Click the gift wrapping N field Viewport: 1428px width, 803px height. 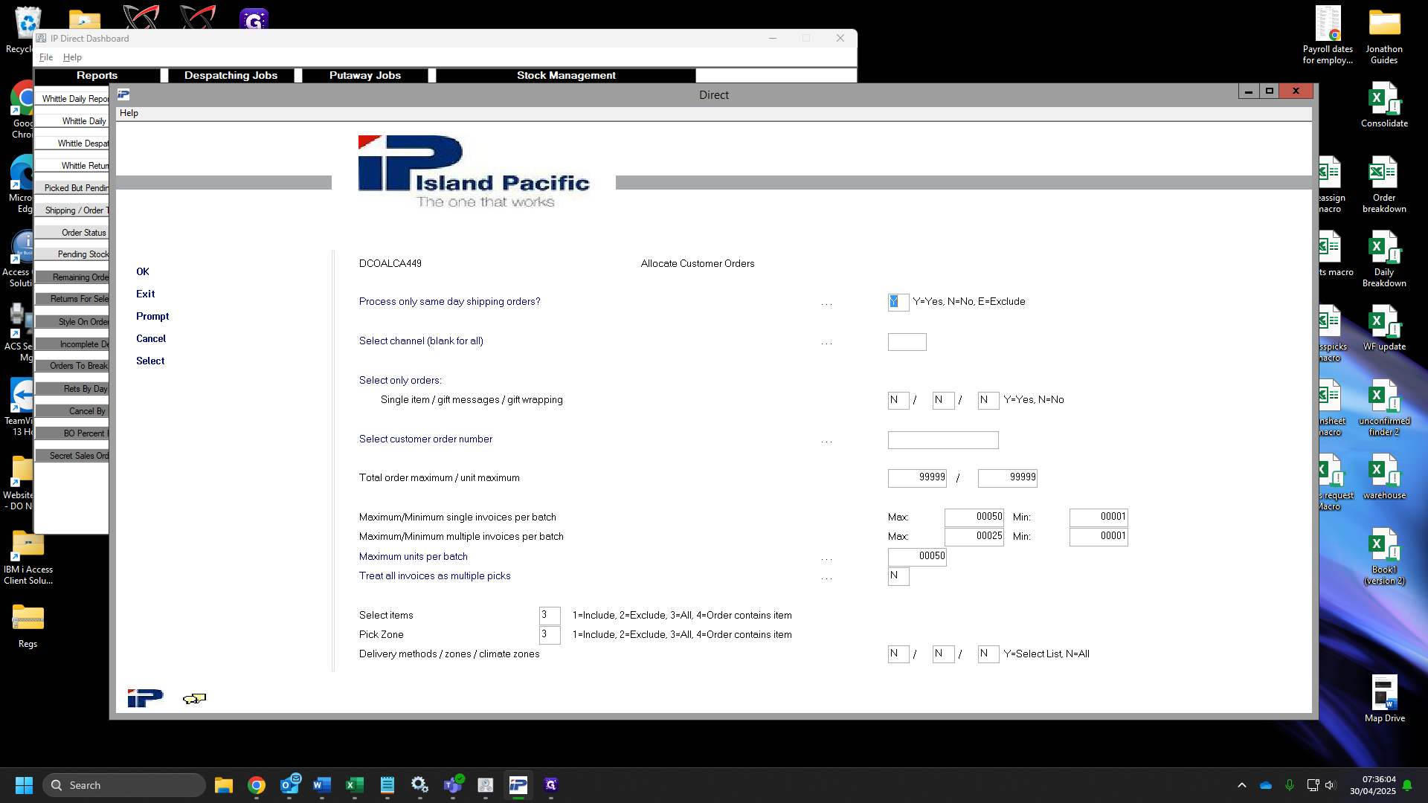click(x=988, y=400)
